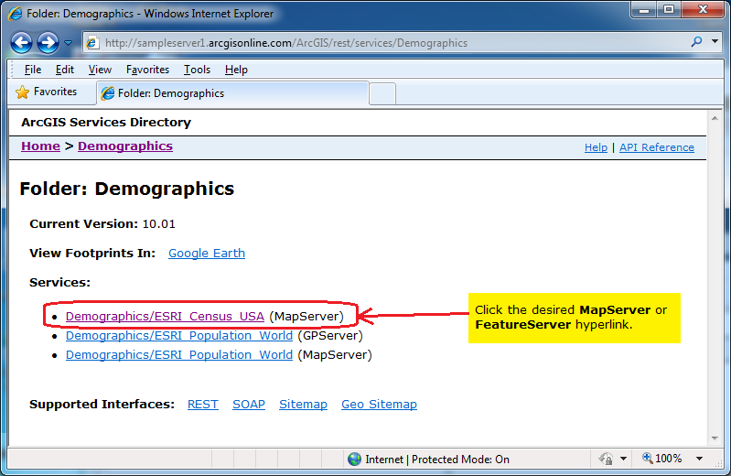Open ESRI_Population_World MapServer link
This screenshot has height=476, width=731.
coord(179,354)
